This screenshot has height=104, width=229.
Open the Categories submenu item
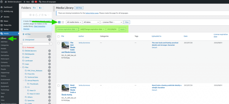[5, 45]
